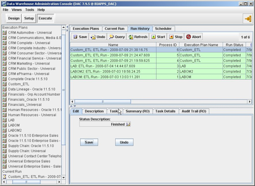Click the Stop toolbar button
The width and height of the screenshot is (255, 186).
[x=175, y=37]
